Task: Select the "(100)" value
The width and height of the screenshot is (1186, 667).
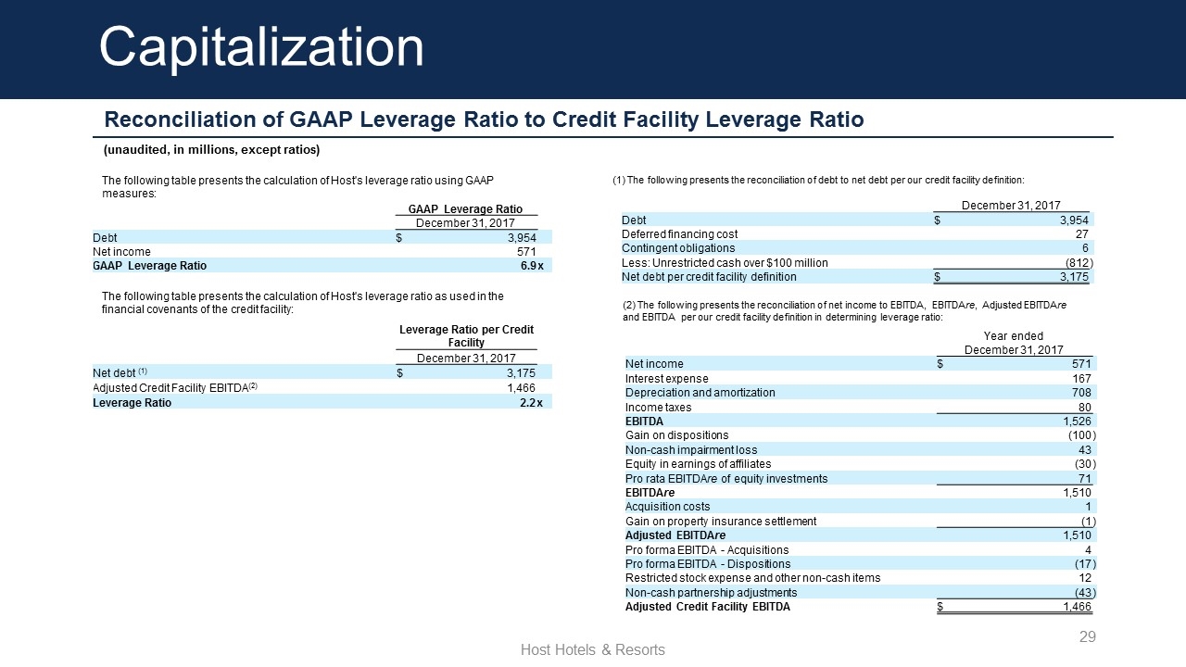Action: (1082, 434)
